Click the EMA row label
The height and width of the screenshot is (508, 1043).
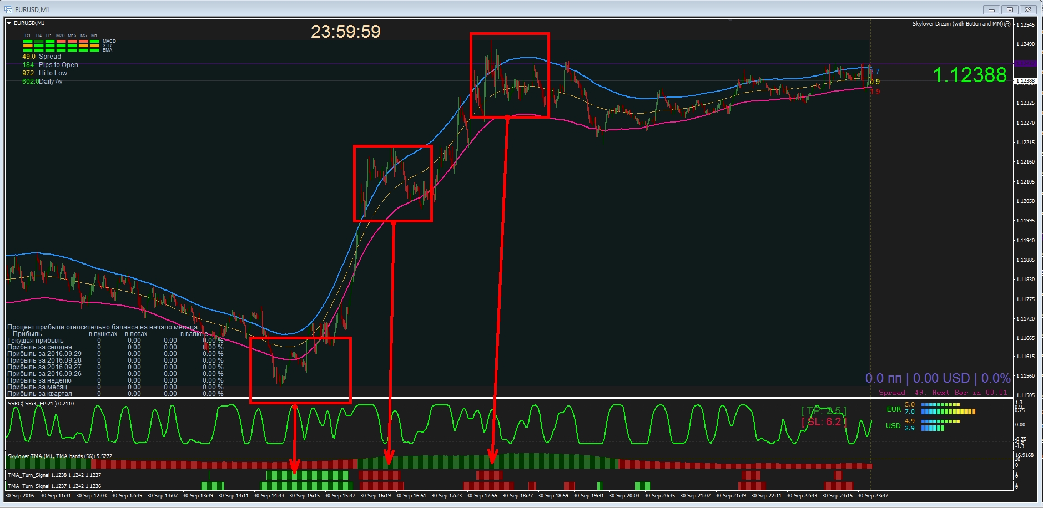107,50
